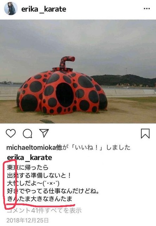This screenshot has height=226, width=156.
Task: Open michaeltomioka's profile from the likes line
Action: click(x=31, y=148)
